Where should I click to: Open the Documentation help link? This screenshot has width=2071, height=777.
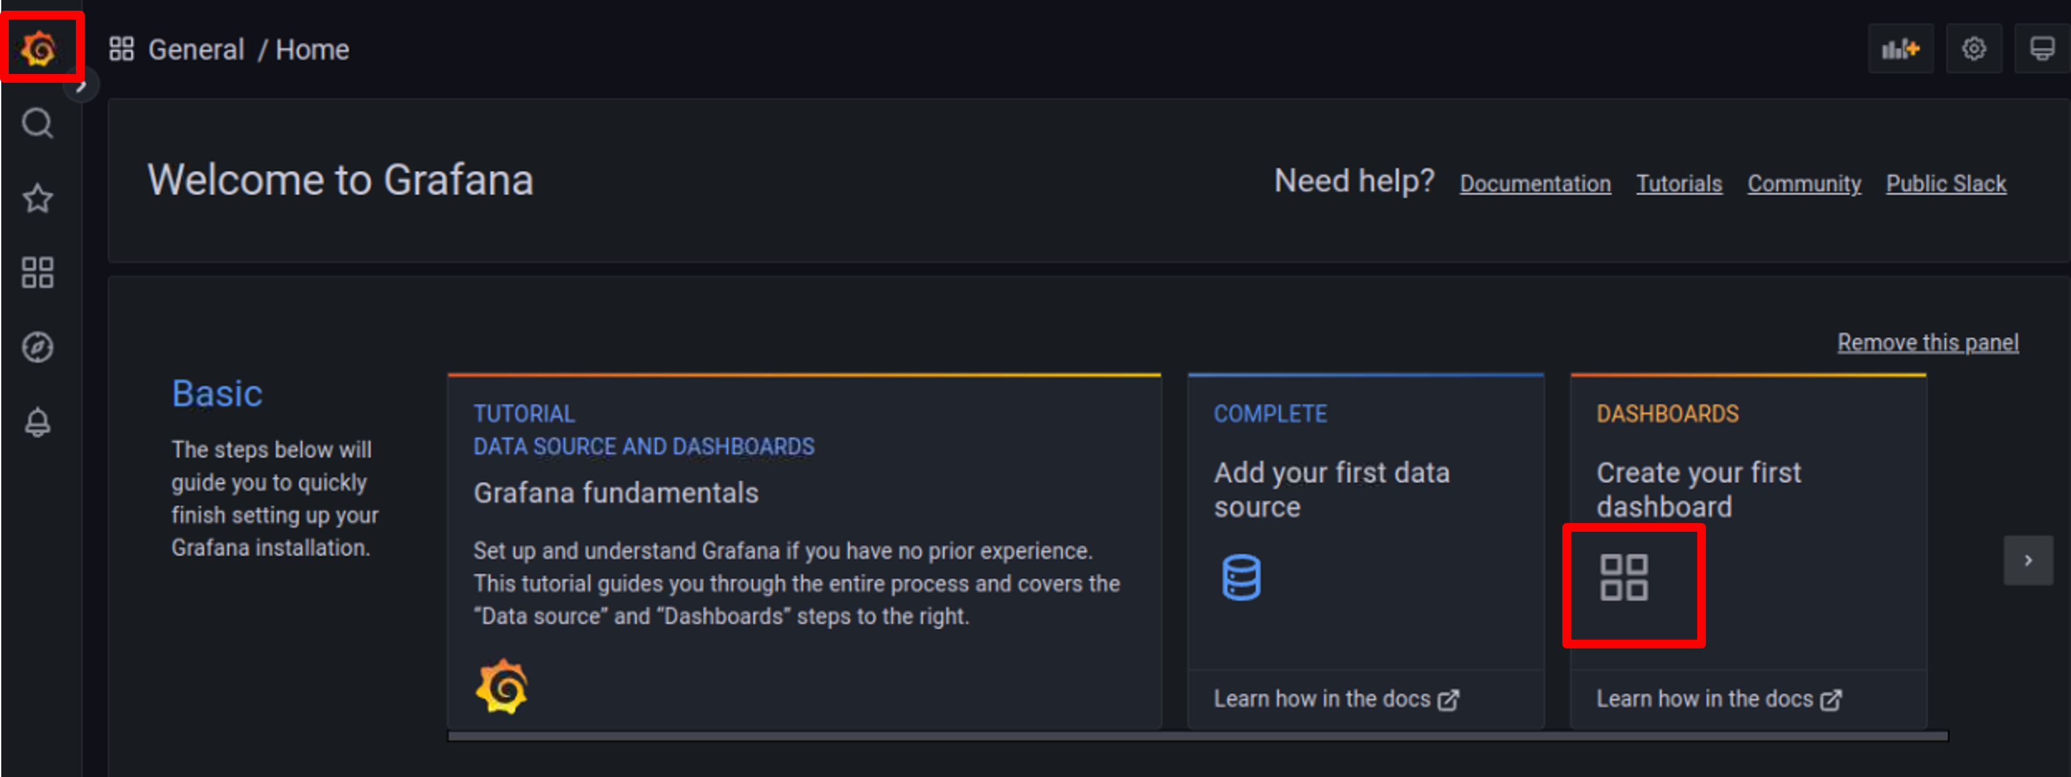tap(1535, 183)
